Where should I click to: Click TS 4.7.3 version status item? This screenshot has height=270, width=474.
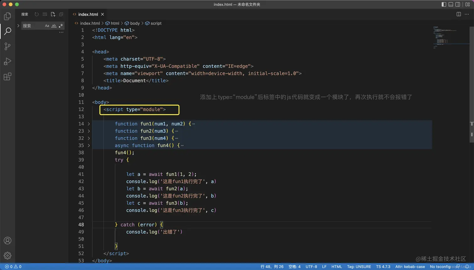(383, 267)
